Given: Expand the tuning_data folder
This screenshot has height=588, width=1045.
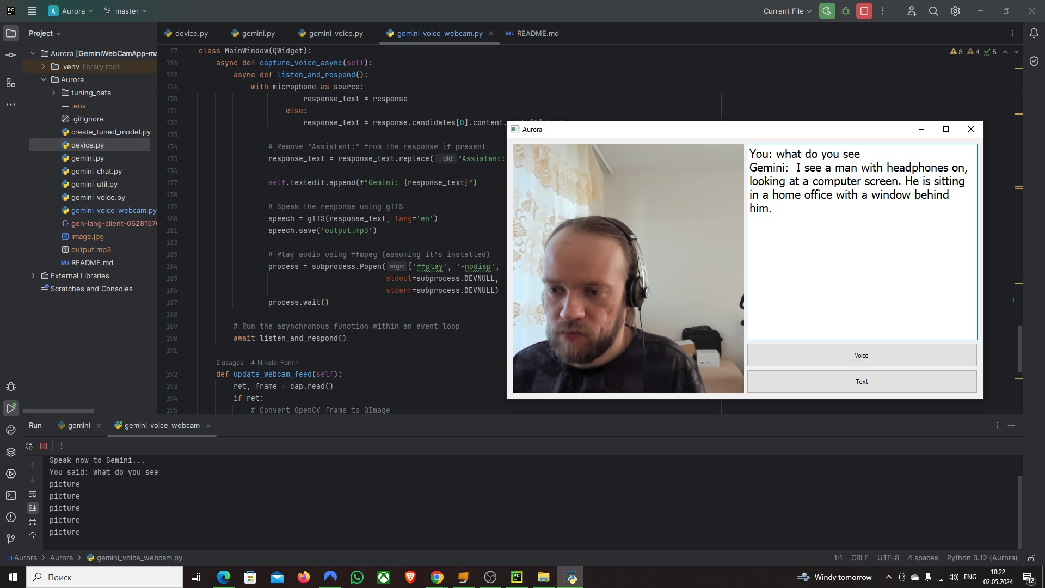Looking at the screenshot, I should point(54,93).
